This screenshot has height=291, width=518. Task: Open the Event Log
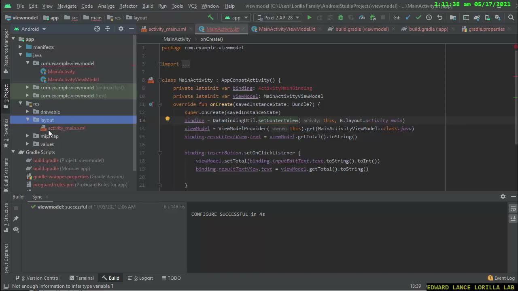coord(501,278)
